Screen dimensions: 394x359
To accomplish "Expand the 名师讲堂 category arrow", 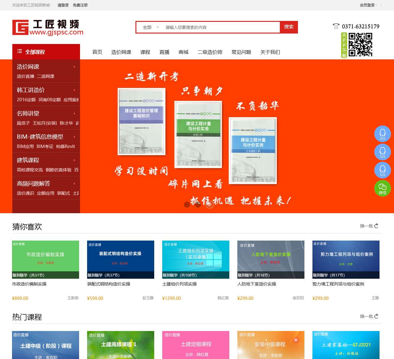I will pyautogui.click(x=74, y=114).
